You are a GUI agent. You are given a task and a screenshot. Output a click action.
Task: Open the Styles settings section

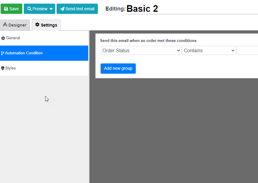pyautogui.click(x=44, y=68)
